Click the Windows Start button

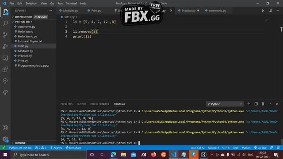5,155
